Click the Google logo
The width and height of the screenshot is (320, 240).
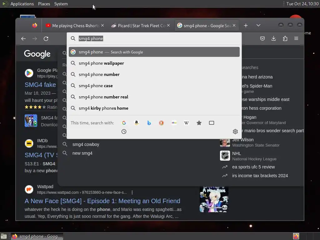coord(37,54)
